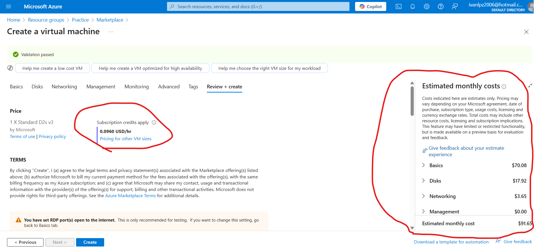
Task: Switch to the Networking tab
Action: click(x=64, y=87)
